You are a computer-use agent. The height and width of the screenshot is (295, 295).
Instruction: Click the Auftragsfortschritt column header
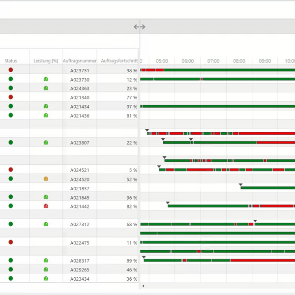tap(118, 61)
